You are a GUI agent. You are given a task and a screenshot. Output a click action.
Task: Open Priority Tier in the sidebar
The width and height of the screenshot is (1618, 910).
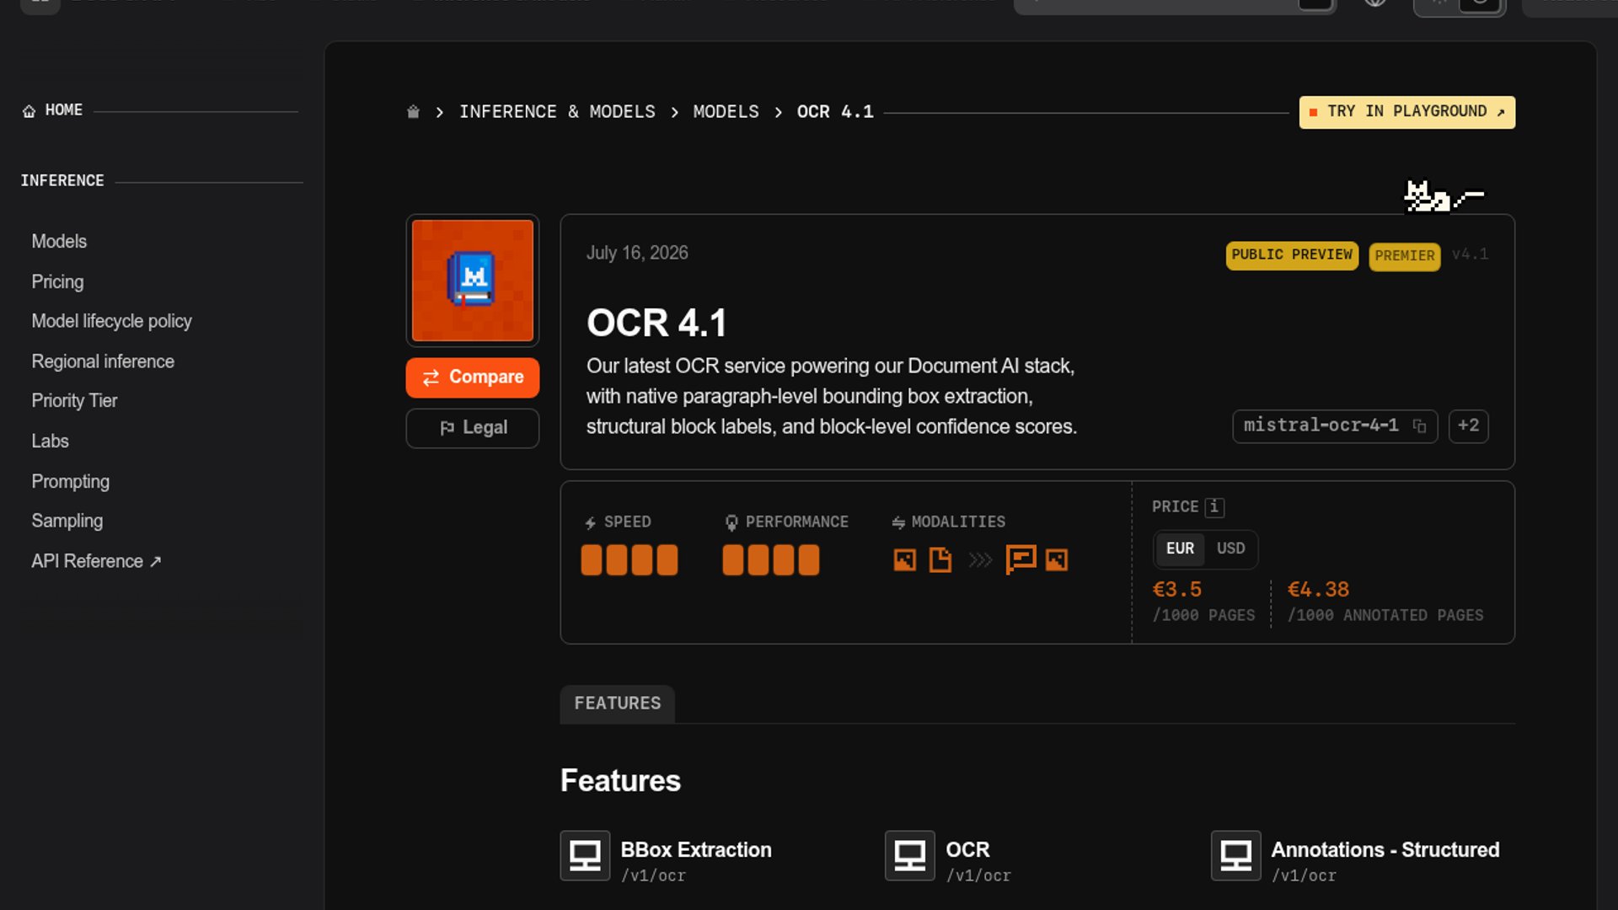click(74, 401)
